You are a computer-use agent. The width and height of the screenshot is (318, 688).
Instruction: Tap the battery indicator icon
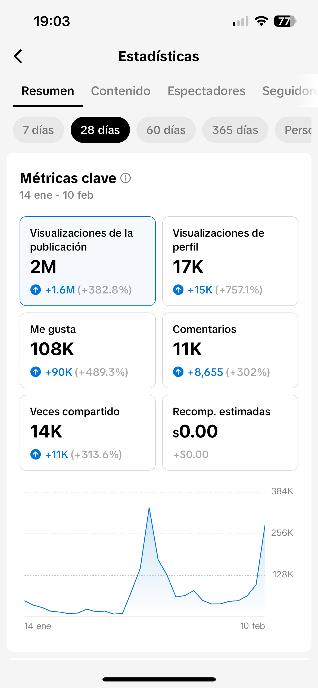[x=285, y=21]
